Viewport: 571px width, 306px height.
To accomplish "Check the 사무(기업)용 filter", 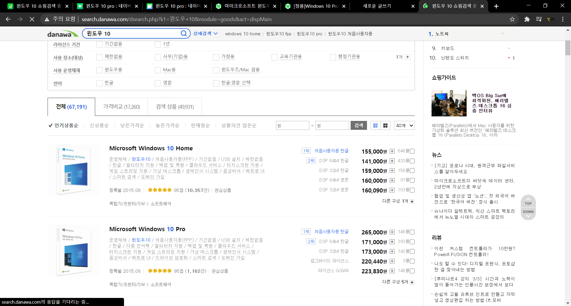I will click(x=158, y=57).
